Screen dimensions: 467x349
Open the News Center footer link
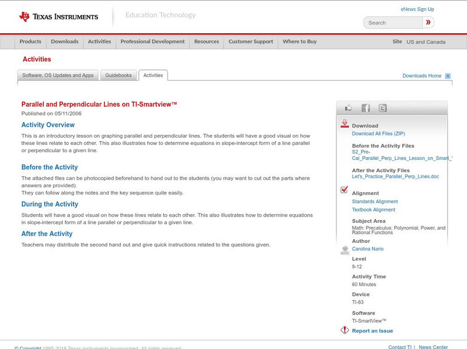pyautogui.click(x=433, y=347)
